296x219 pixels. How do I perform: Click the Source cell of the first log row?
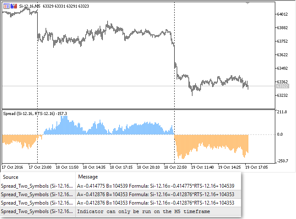pyautogui.click(x=37, y=186)
